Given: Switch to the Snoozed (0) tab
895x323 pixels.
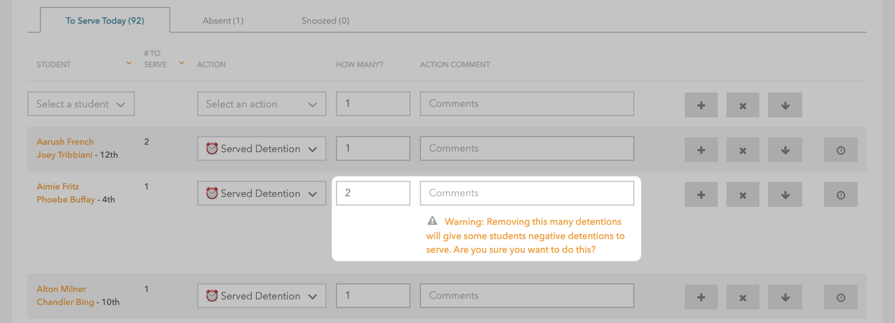Looking at the screenshot, I should 325,20.
